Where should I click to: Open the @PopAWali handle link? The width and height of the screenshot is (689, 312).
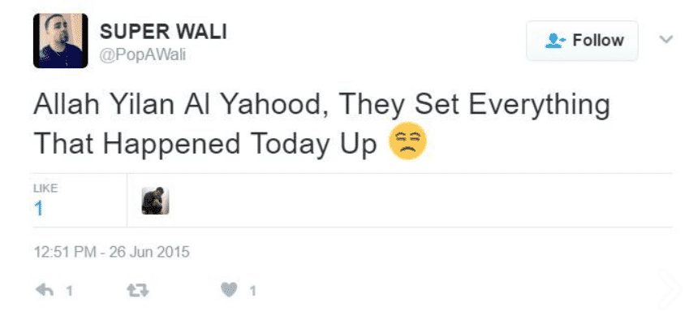pyautogui.click(x=143, y=56)
